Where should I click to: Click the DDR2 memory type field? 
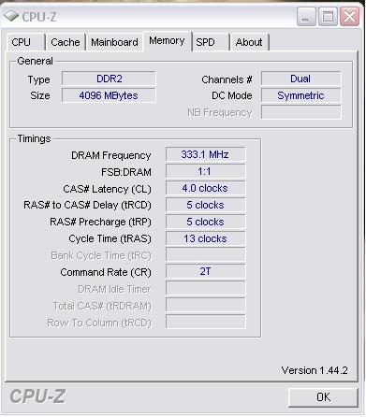tap(109, 79)
